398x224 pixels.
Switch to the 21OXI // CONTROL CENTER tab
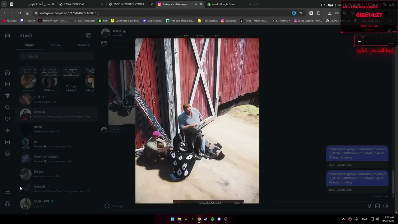(130, 4)
